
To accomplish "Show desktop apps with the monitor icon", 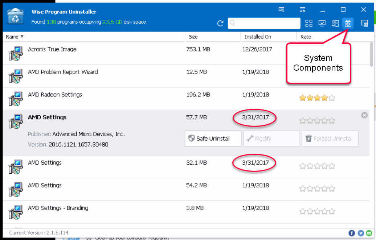I will [322, 23].
